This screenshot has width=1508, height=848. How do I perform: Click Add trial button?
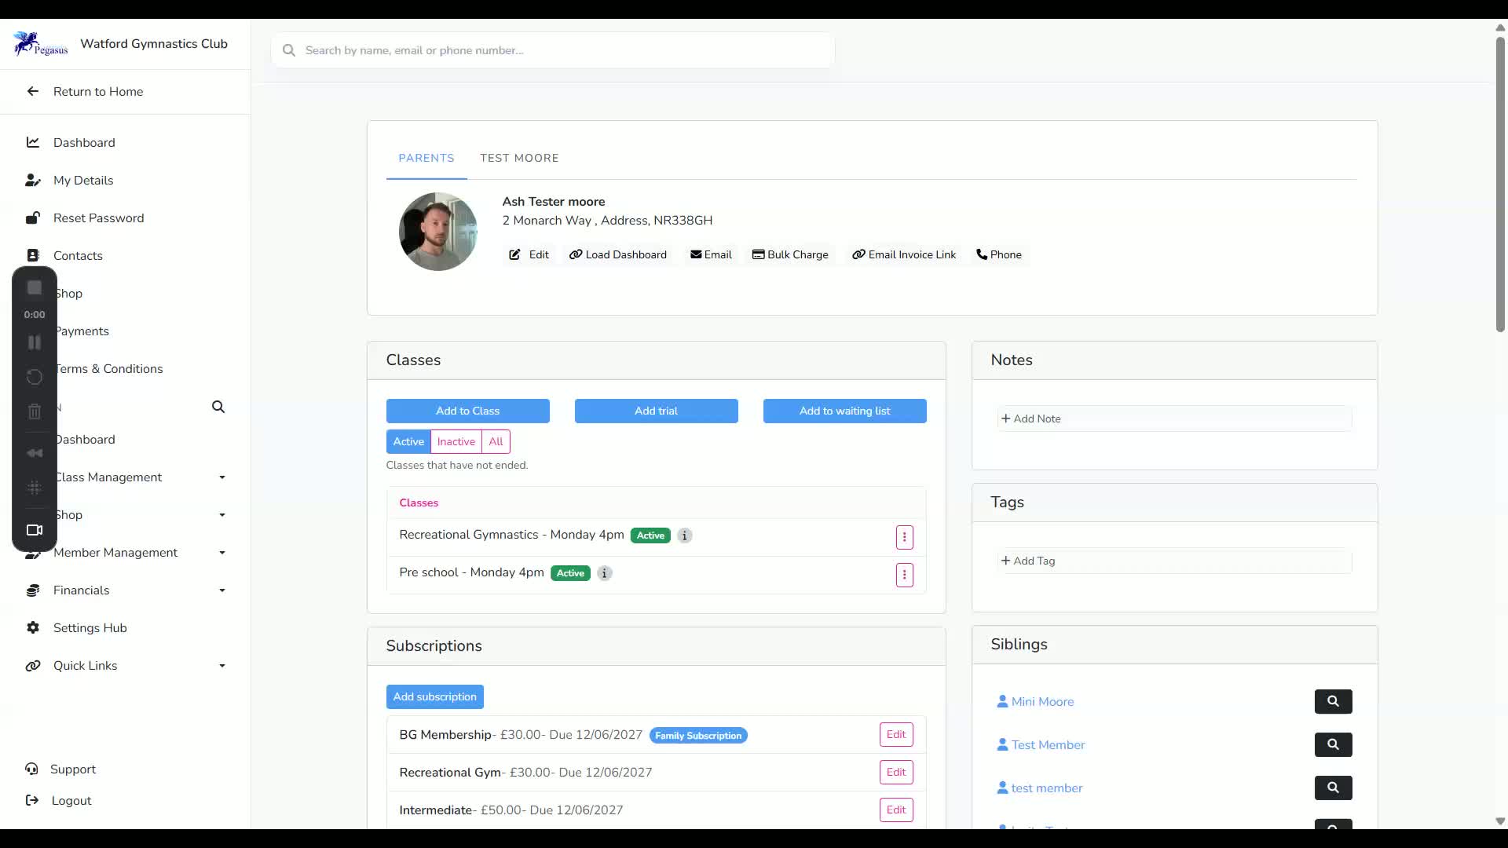coord(656,411)
